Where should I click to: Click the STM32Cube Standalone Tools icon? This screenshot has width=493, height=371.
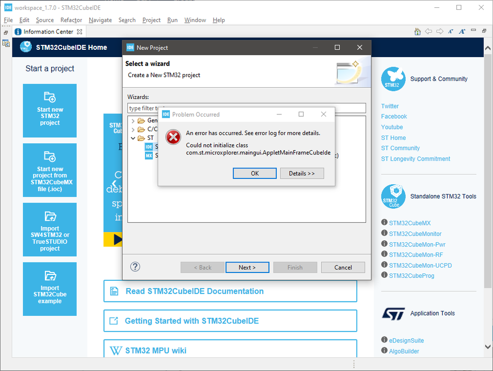(x=393, y=196)
